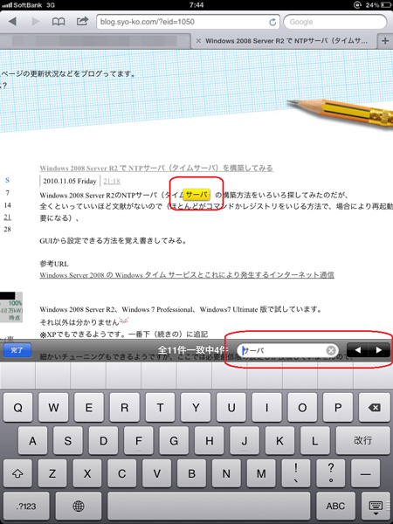Reload the page with refresh icon
Viewport: 393px width, 524px height.
[272, 22]
